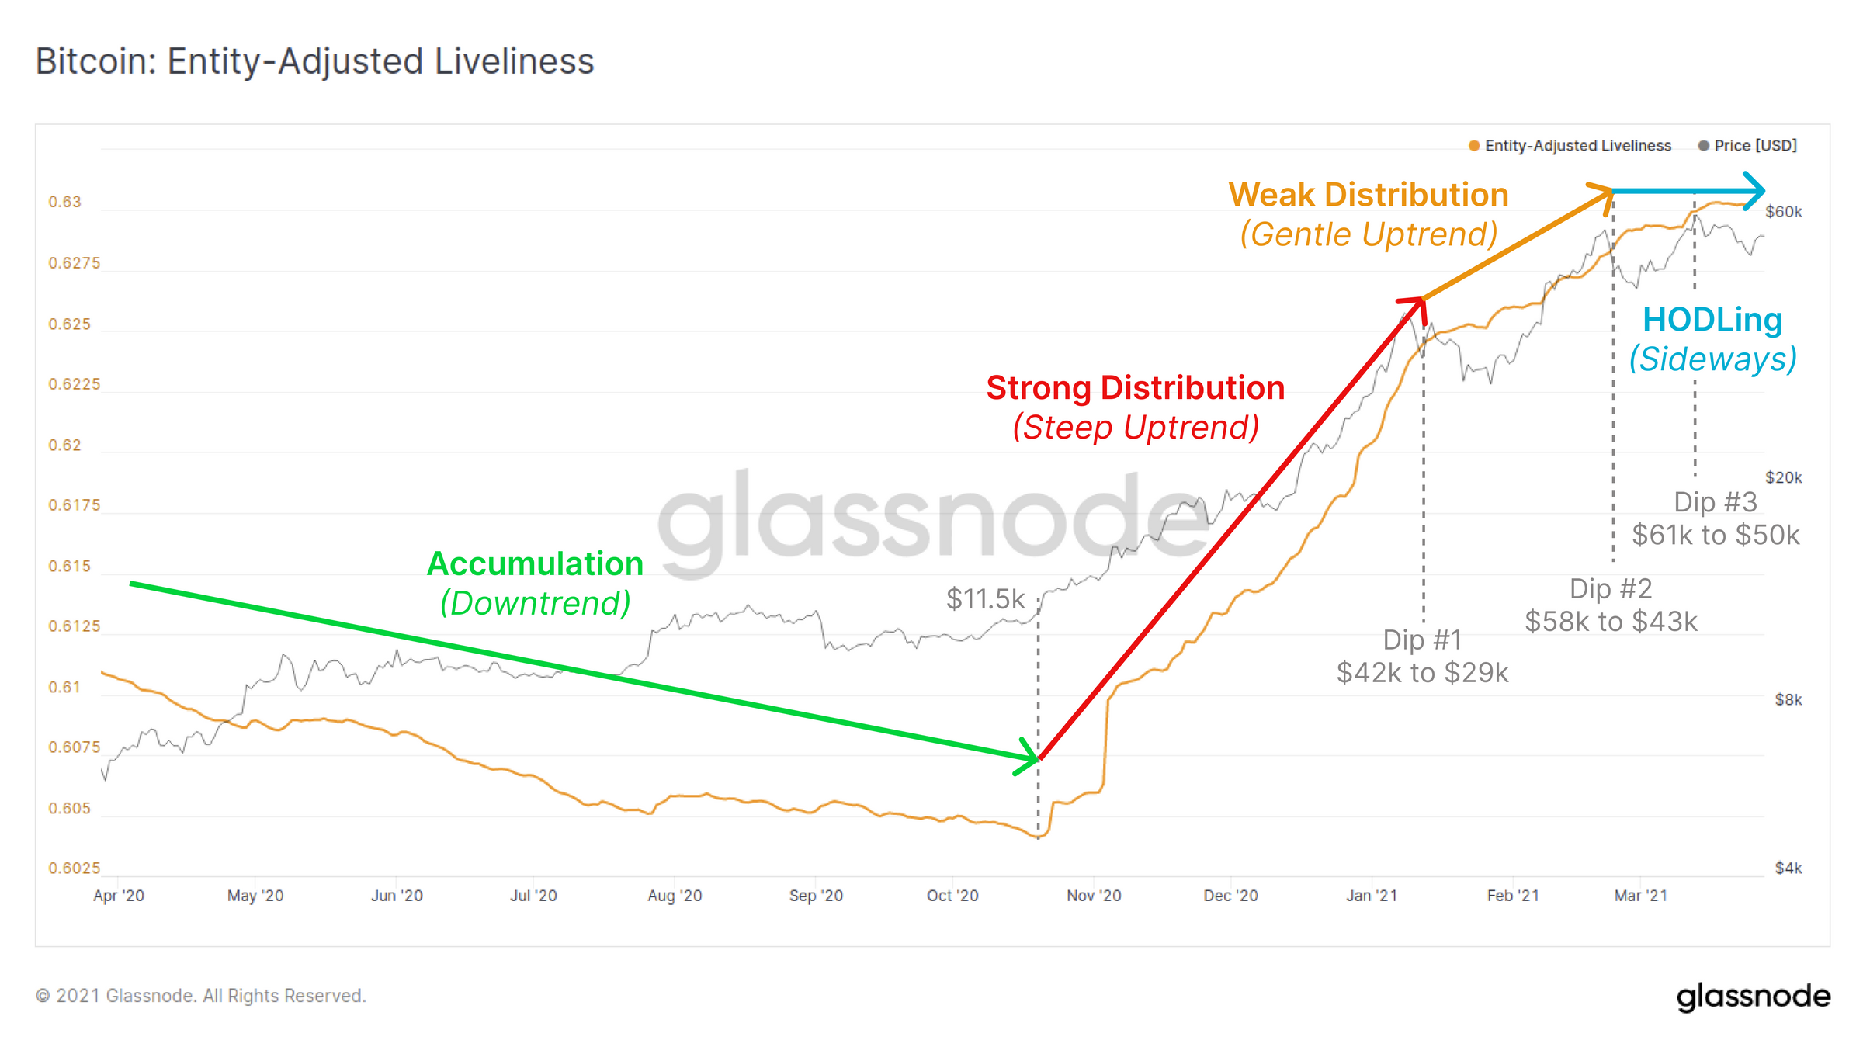
Task: Click the Accumulation (Downtrend) label
Action: (535, 584)
